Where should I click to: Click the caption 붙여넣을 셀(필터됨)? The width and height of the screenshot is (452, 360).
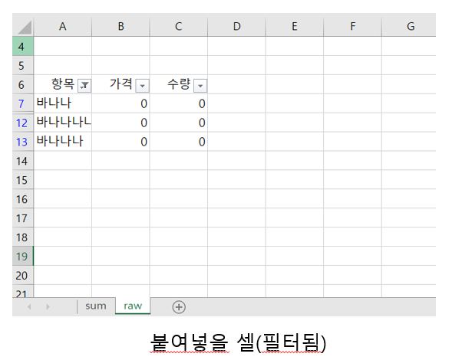238,342
